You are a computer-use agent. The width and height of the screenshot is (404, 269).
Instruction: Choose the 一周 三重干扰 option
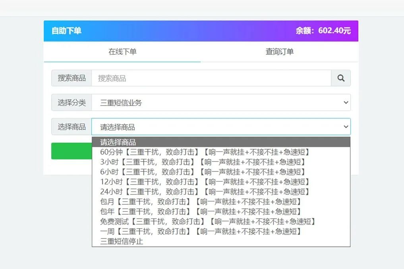point(221,231)
